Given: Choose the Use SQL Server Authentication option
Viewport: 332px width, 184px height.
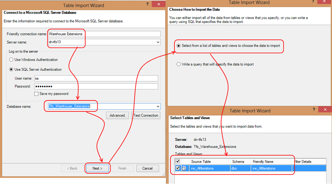Looking at the screenshot, I should pyautogui.click(x=12, y=69).
